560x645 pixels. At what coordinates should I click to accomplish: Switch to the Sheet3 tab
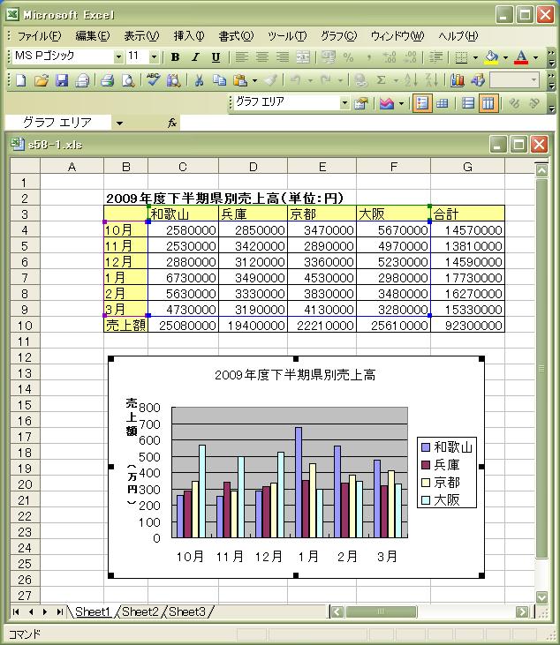[187, 611]
